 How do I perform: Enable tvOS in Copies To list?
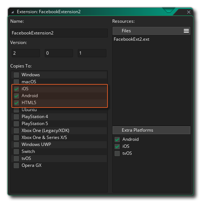click(x=17, y=158)
